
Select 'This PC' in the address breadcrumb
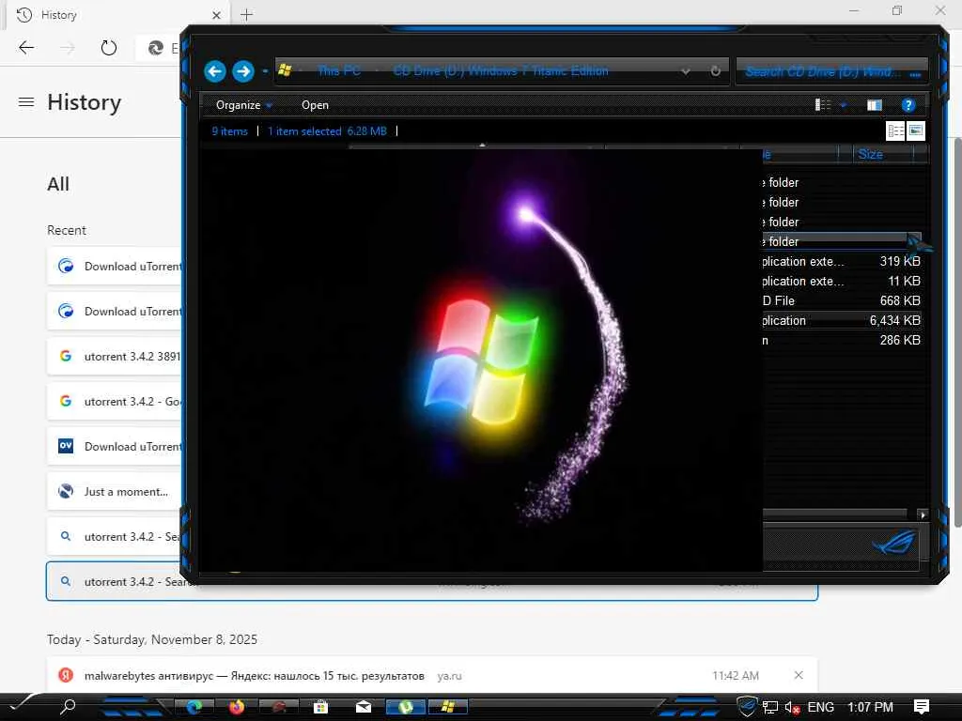click(338, 70)
